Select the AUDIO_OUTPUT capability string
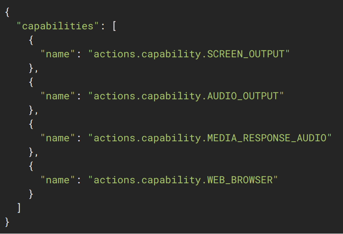This screenshot has width=343, height=234. (x=186, y=96)
